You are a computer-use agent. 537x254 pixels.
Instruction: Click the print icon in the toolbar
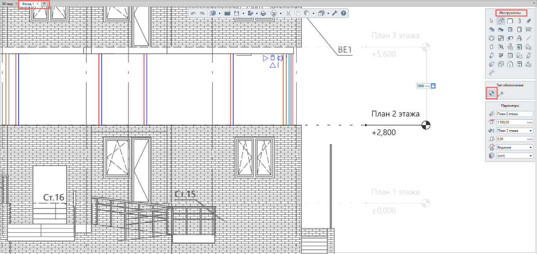pos(263,13)
